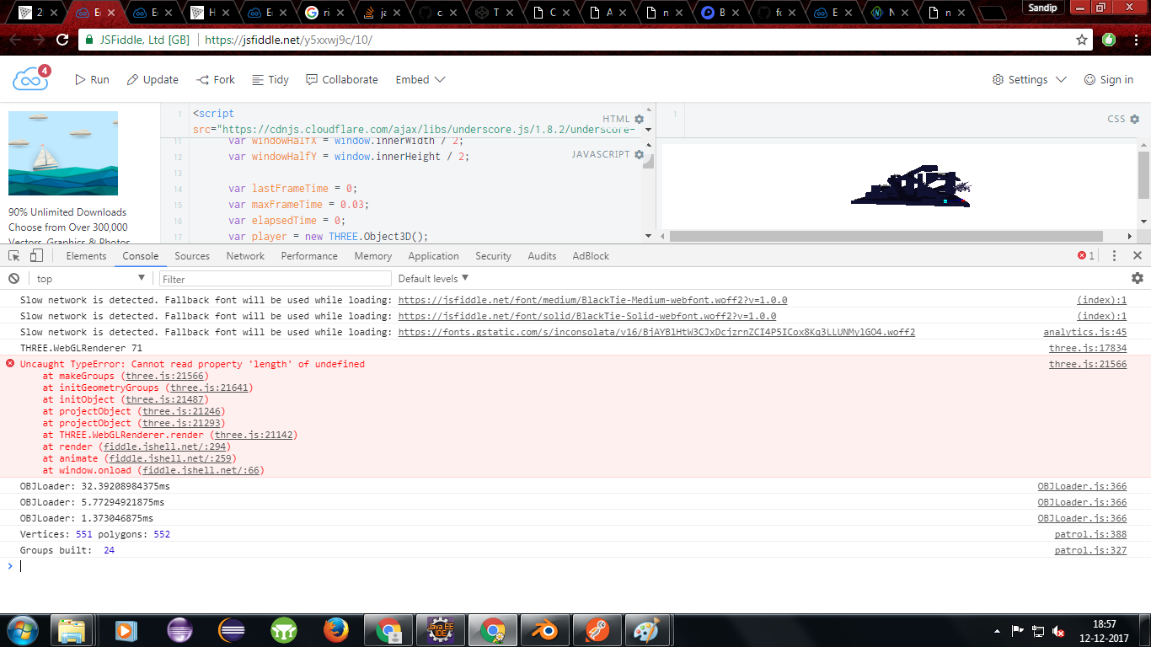Open Firefox from the Windows taskbar
The height and width of the screenshot is (647, 1151).
[x=335, y=630]
